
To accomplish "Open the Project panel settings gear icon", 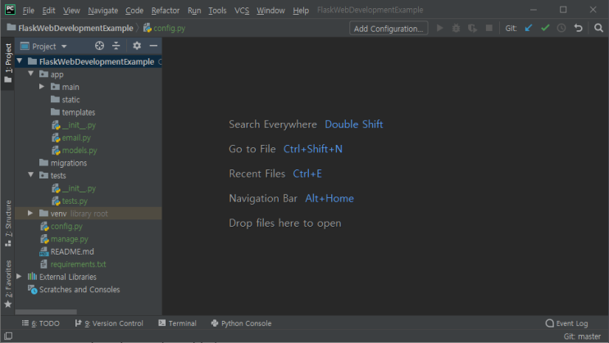I will point(137,46).
